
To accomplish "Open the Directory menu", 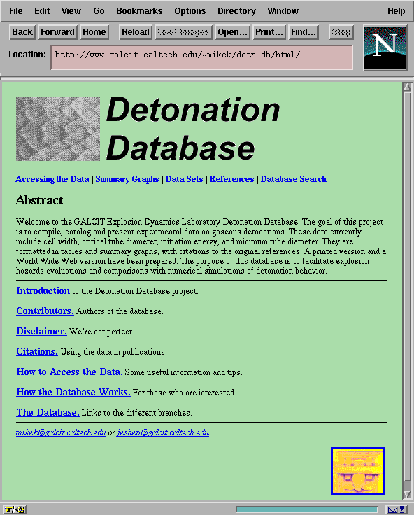I will 236,11.
